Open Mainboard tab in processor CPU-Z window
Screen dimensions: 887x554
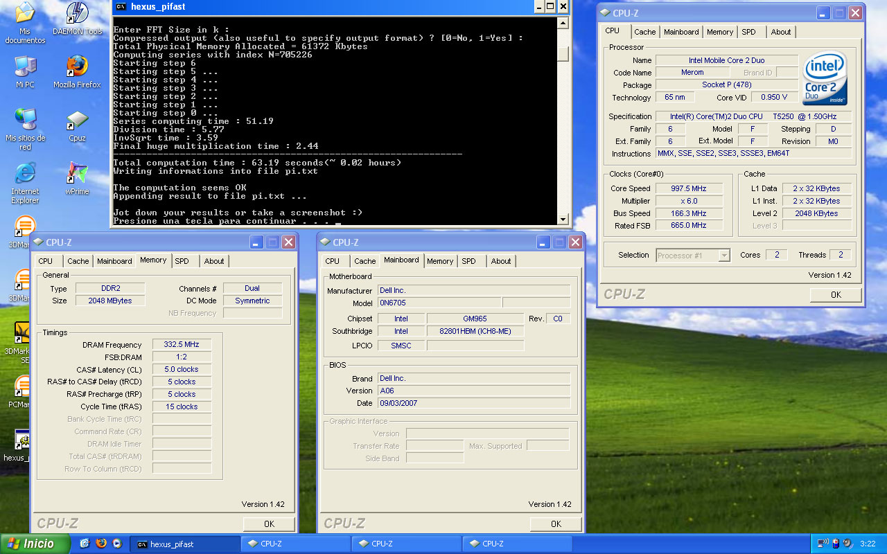tap(681, 32)
